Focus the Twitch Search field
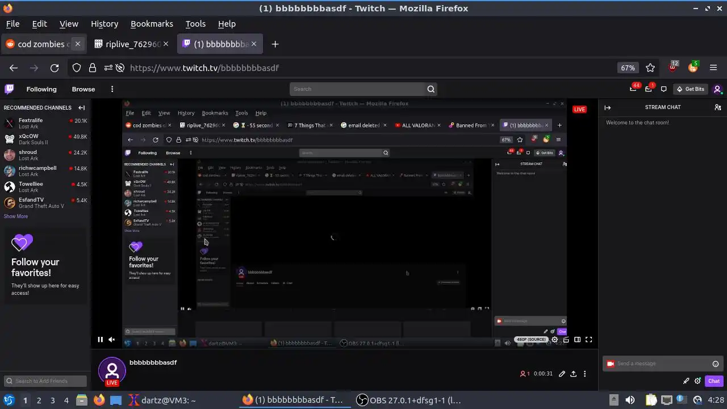 [x=357, y=89]
